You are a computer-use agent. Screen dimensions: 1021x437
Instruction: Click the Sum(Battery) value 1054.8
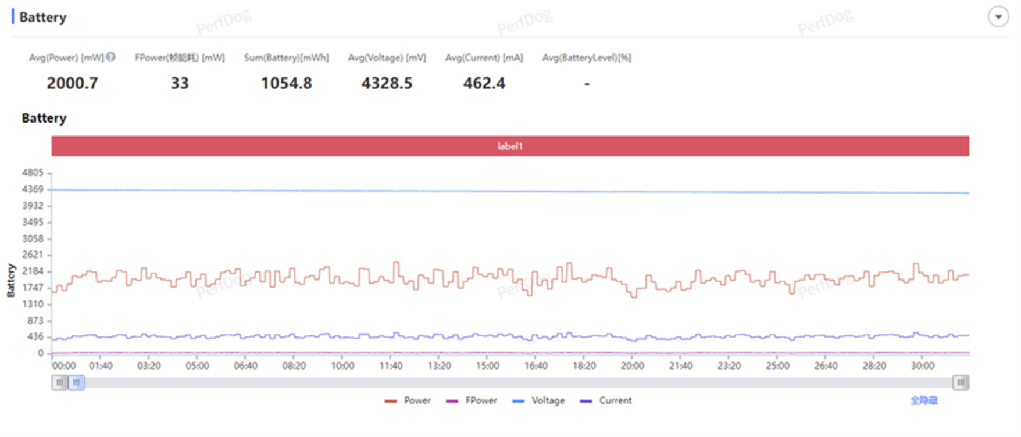(286, 83)
